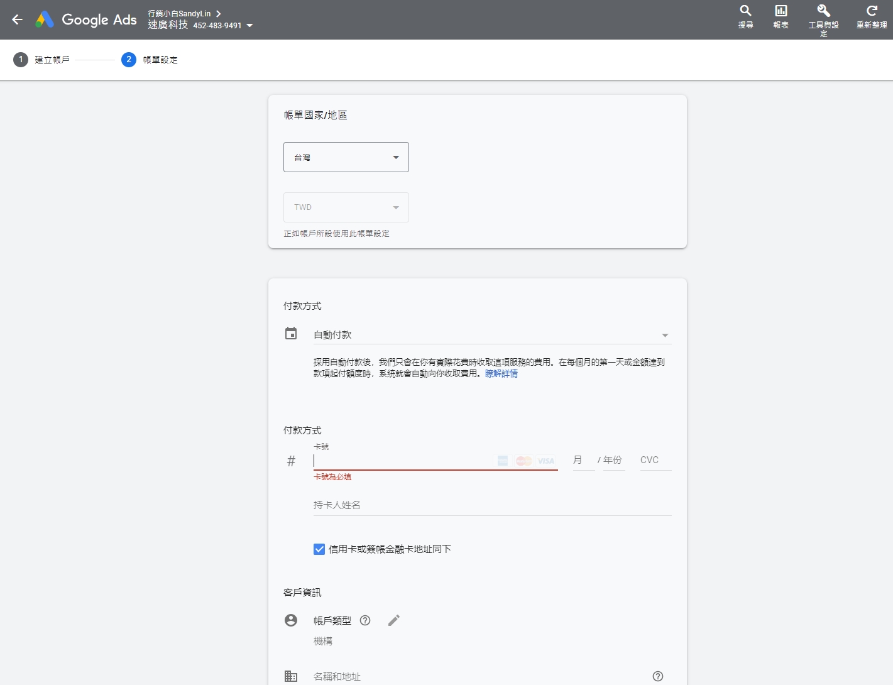Click the person icon next to 帳戶類型

point(291,620)
